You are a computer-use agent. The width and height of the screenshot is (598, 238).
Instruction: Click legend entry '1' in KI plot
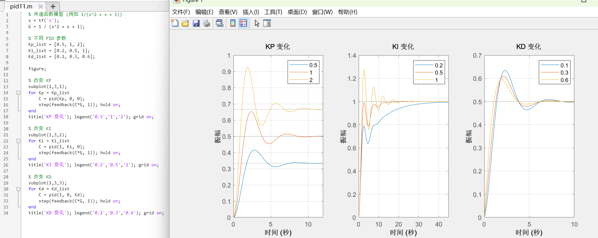(437, 80)
